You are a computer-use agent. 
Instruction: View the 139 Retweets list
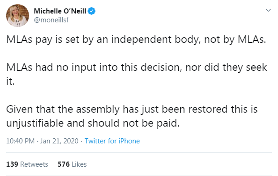[27, 164]
